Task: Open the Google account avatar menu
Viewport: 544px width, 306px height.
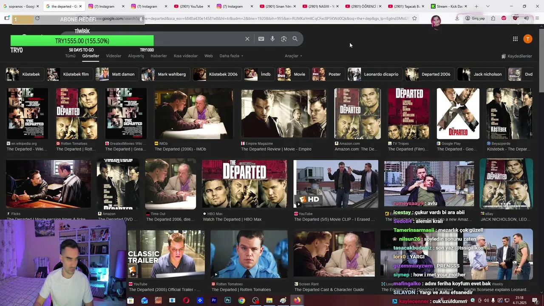Action: [527, 39]
